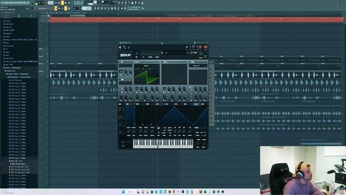
Task: Enable LEGATO voicing in Serum
Action: (197, 135)
